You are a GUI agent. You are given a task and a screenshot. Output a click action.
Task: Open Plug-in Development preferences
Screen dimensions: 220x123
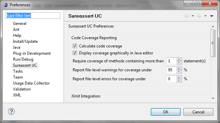(x=32, y=53)
